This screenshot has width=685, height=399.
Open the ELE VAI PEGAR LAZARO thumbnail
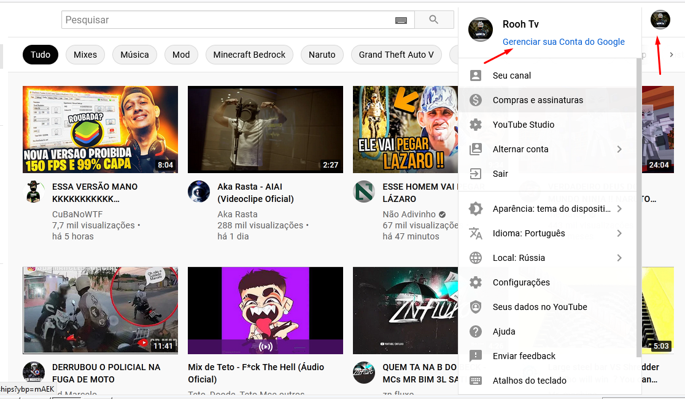pos(405,130)
